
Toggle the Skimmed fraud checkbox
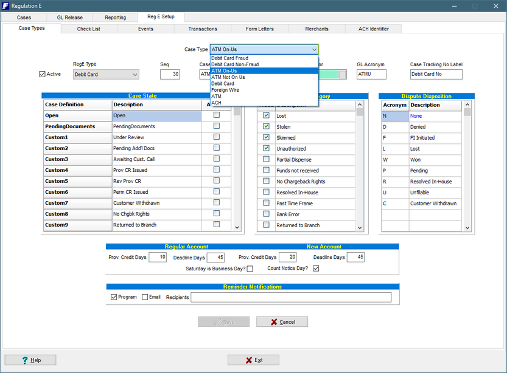click(x=266, y=137)
